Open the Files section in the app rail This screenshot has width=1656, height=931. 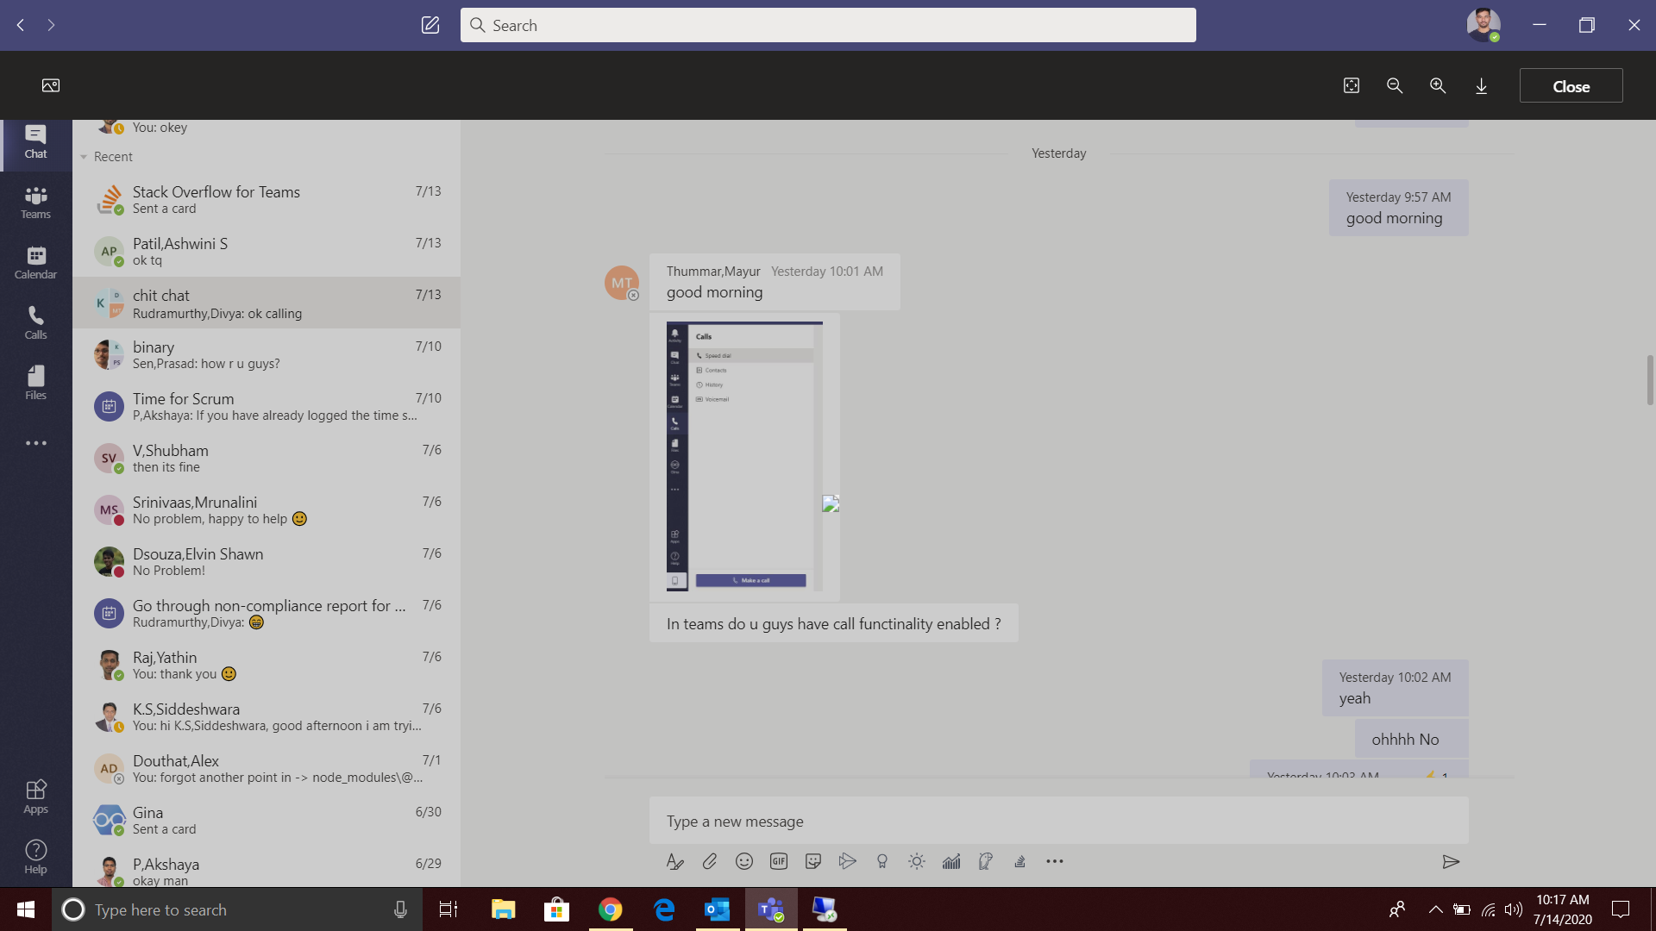pos(35,382)
